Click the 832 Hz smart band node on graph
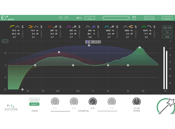Image resolution: width=175 pixels, height=129 pixels. point(89,45)
